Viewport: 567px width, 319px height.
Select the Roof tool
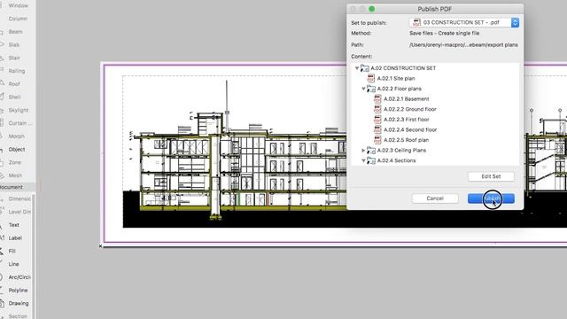(15, 84)
